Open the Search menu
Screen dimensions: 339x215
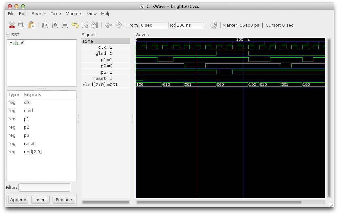coord(39,13)
